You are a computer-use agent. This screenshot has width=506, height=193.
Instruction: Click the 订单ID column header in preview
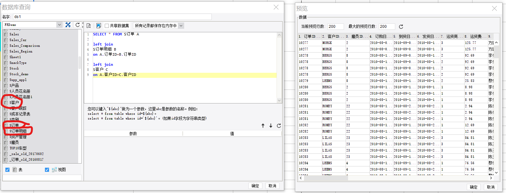point(310,36)
